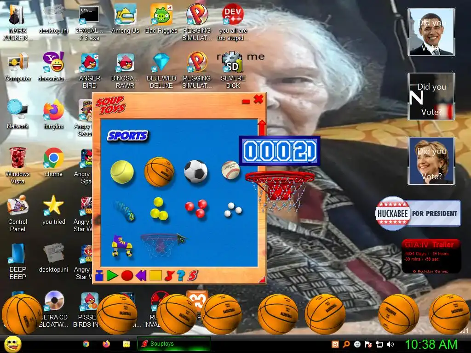Select the BEEP BEEP icon
The width and height of the screenshot is (471, 353).
coord(18,262)
